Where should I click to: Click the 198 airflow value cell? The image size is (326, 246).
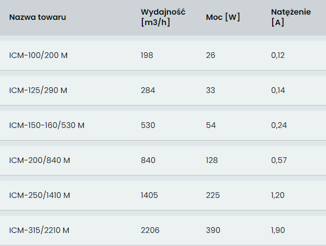coord(147,55)
